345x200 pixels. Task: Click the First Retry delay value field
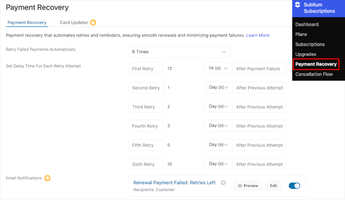184,69
